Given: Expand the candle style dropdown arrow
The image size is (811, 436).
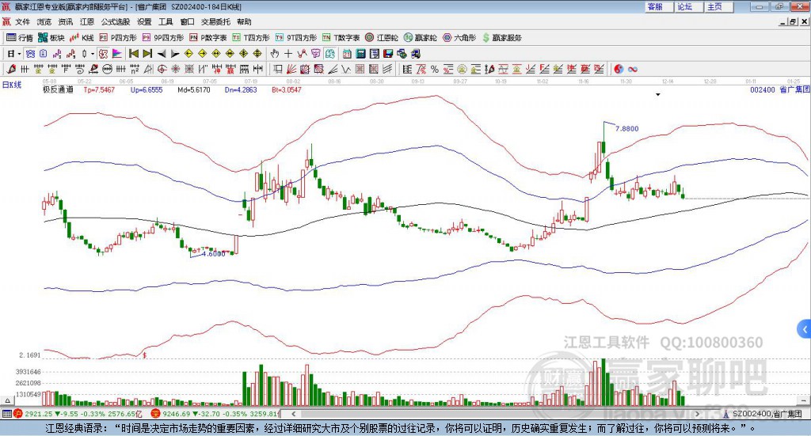Looking at the screenshot, I should click(x=93, y=53).
